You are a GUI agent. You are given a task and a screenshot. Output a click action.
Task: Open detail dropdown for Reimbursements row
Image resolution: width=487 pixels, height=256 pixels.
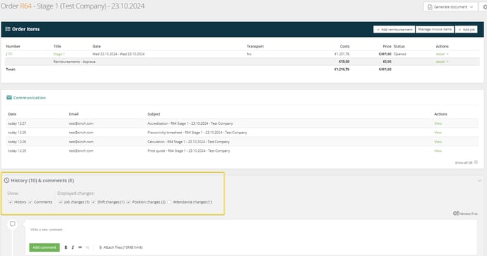(442, 62)
